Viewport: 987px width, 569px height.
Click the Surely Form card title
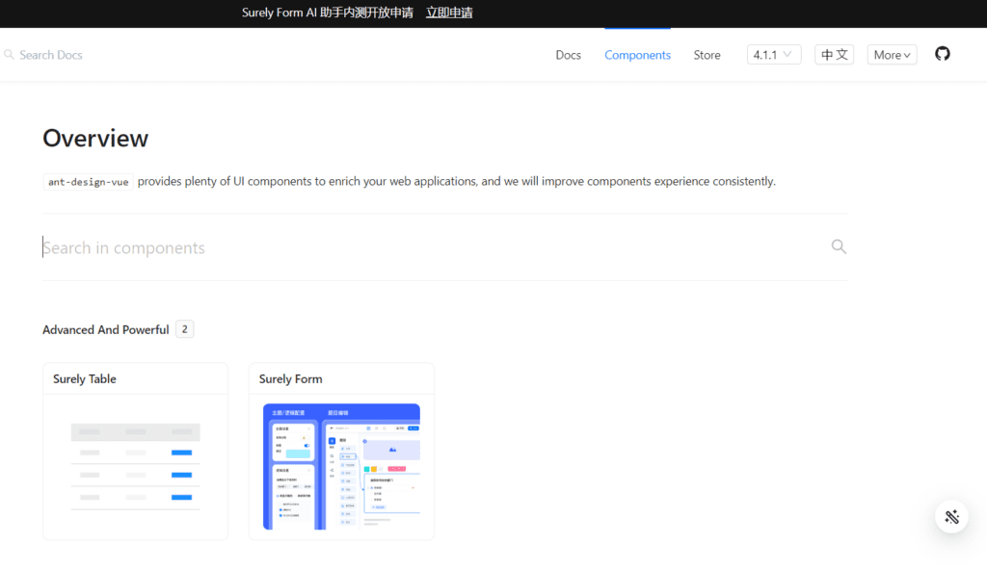pos(290,379)
